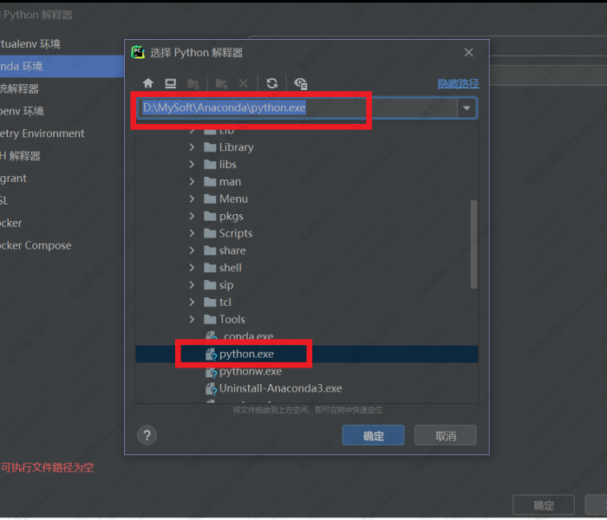This screenshot has height=520, width=607.
Task: Click into the interpreter path field
Action: [x=297, y=107]
